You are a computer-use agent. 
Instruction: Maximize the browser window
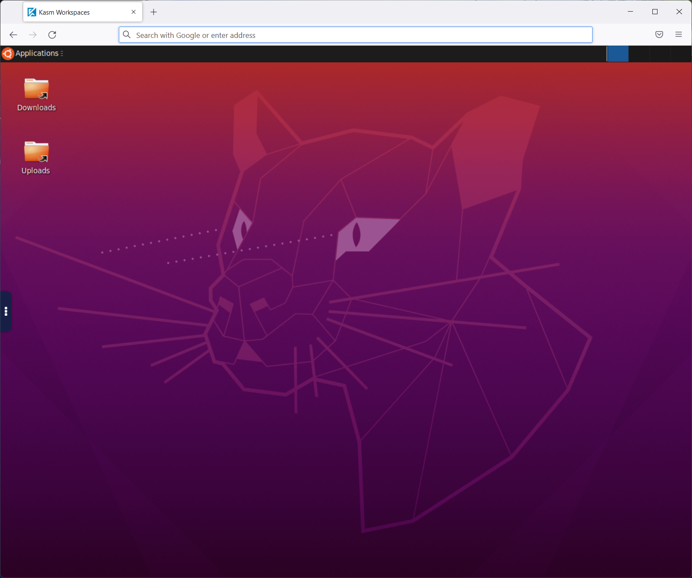click(x=655, y=12)
